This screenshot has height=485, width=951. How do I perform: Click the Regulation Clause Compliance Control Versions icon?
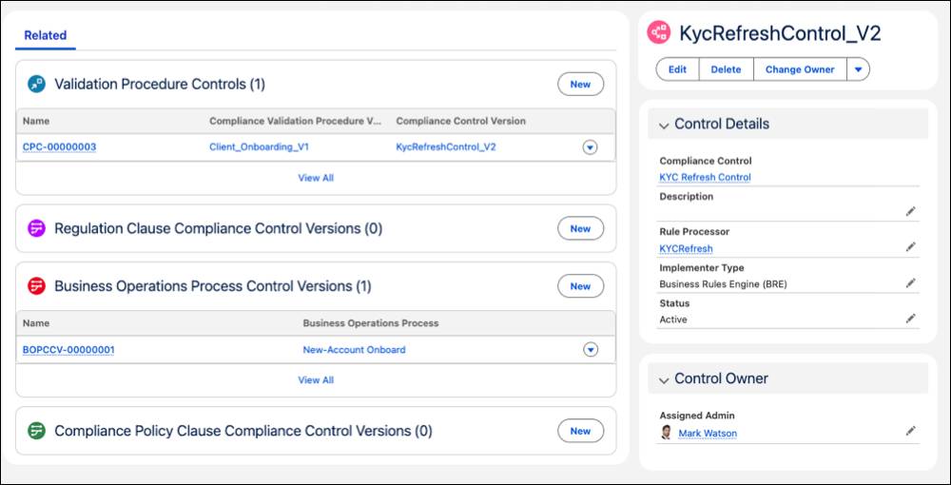[x=36, y=228]
